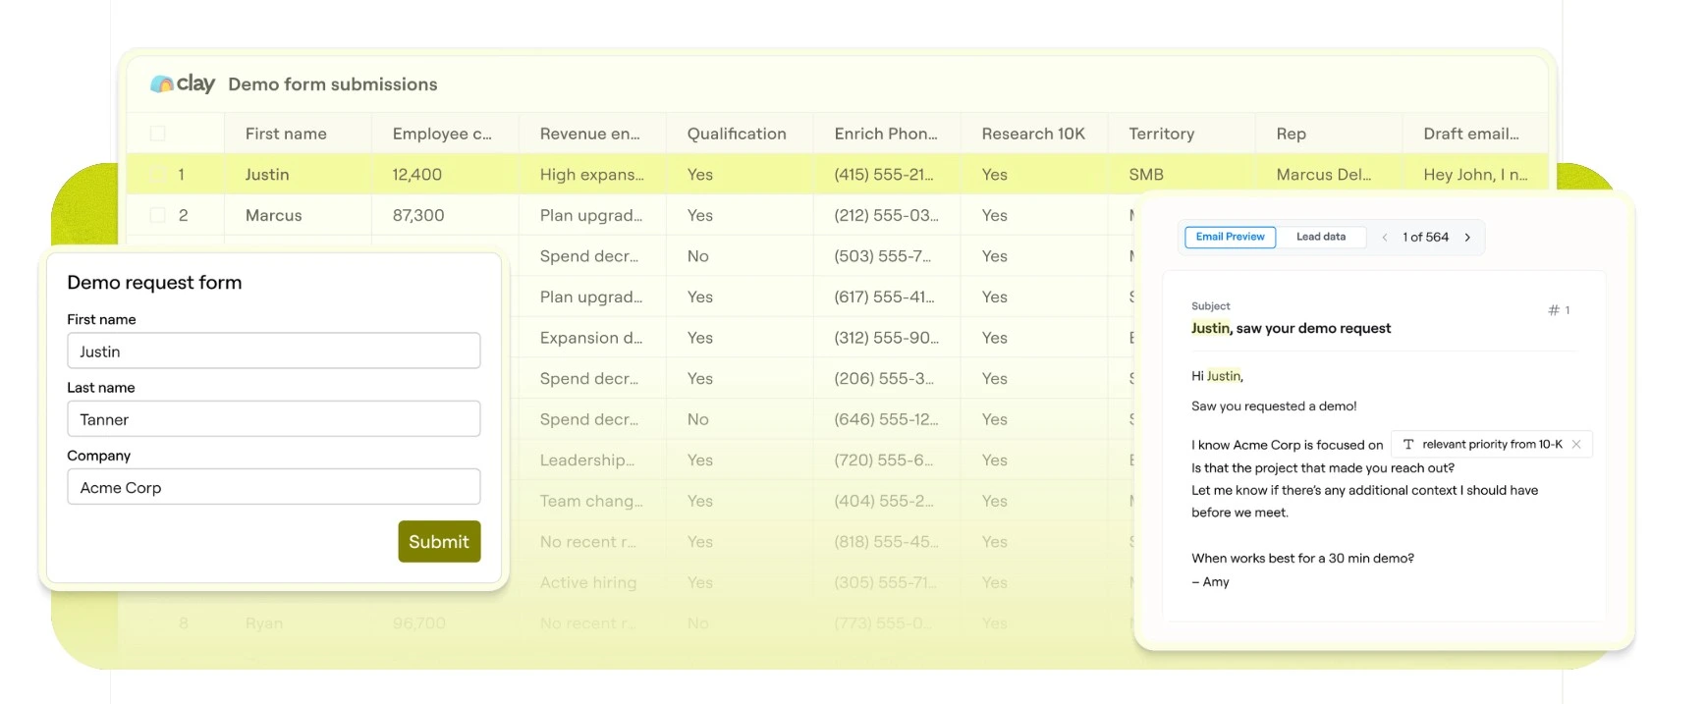Select the 'High expans...' revenue cell

click(592, 175)
